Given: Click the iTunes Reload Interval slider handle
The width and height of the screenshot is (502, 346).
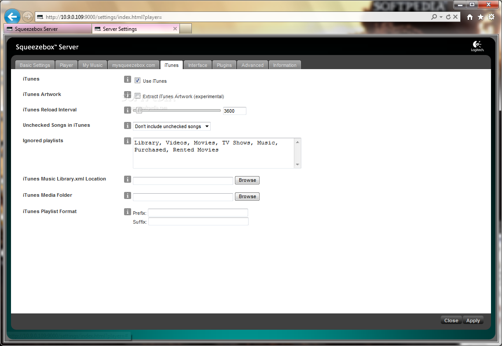Looking at the screenshot, I should tap(139, 110).
